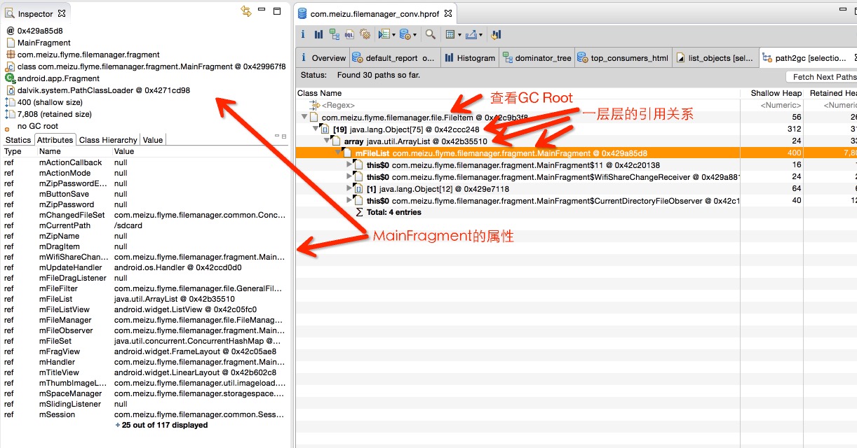857x448 pixels.
Task: Click the Regex filter field
Action: tap(519, 105)
